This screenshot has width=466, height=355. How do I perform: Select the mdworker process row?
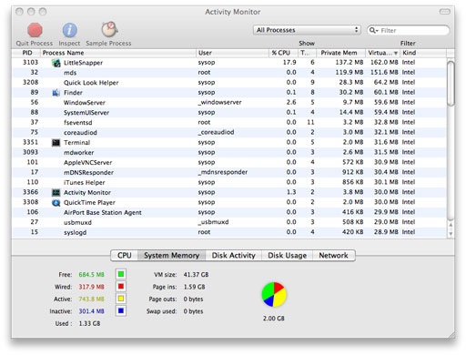click(229, 152)
